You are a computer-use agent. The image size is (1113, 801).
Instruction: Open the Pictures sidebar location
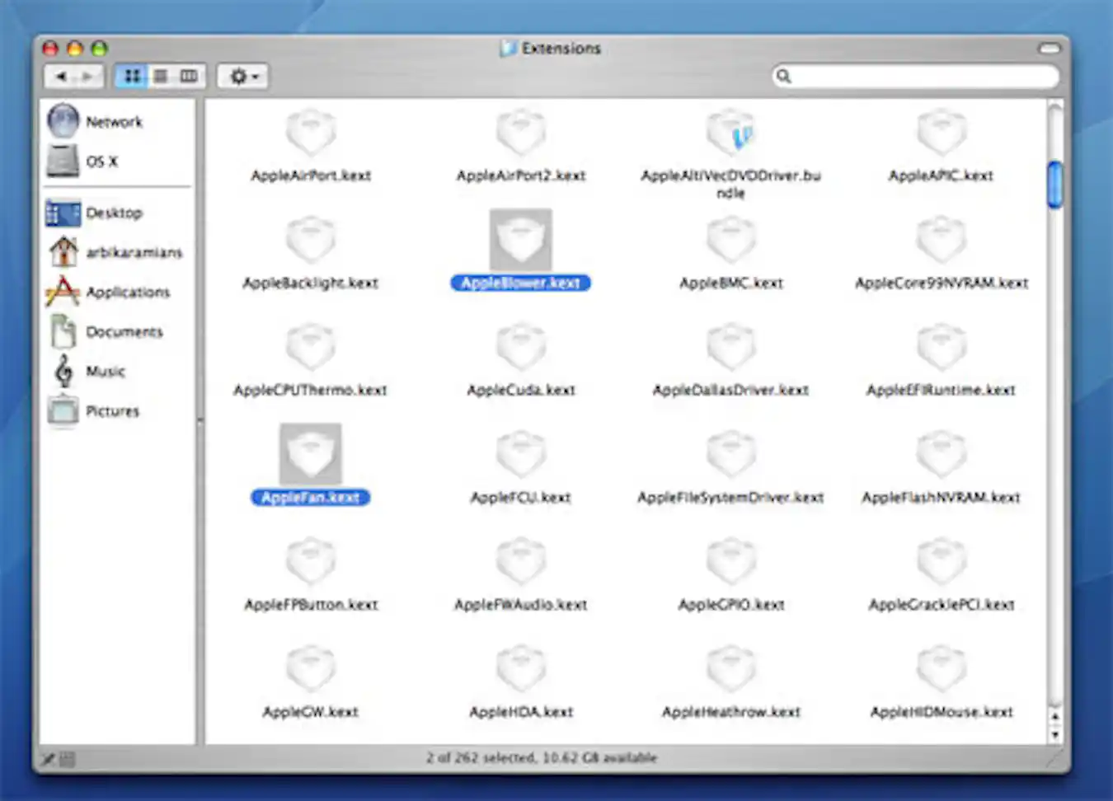tap(113, 411)
